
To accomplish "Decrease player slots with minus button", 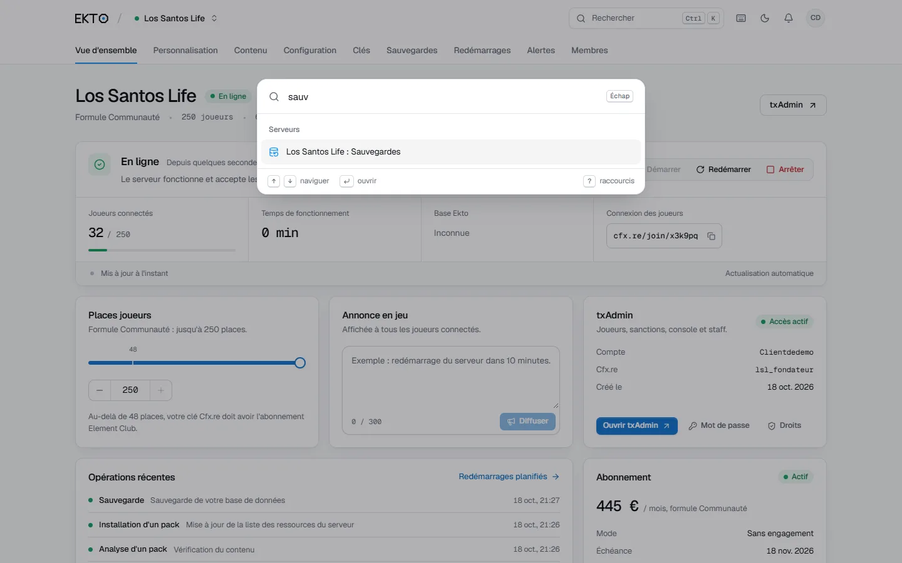I will tap(100, 390).
